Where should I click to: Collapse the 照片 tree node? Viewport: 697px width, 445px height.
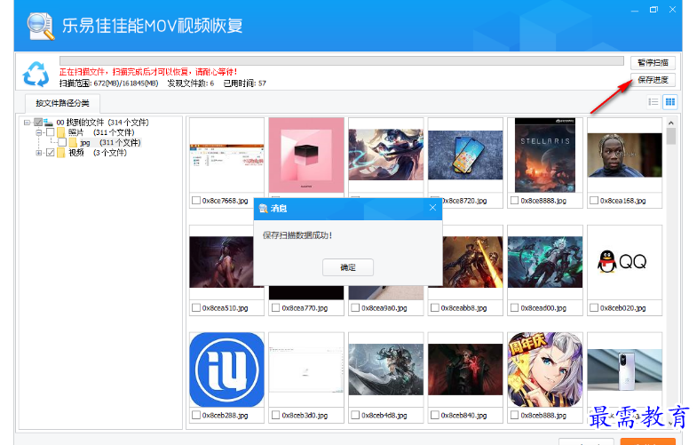coord(39,132)
